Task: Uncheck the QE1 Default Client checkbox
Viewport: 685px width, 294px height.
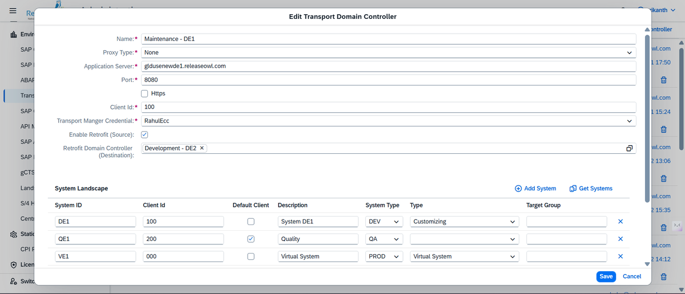Action: coord(251,239)
